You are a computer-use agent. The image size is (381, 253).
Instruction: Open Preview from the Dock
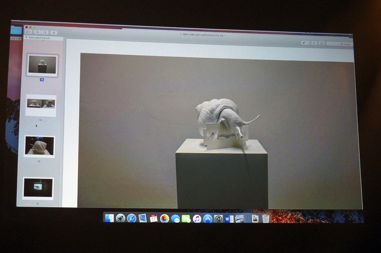click(240, 219)
